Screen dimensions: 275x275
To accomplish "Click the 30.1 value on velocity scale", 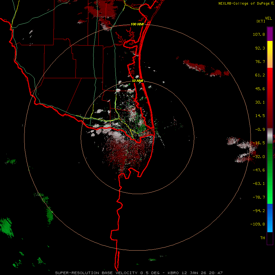I will [260, 102].
